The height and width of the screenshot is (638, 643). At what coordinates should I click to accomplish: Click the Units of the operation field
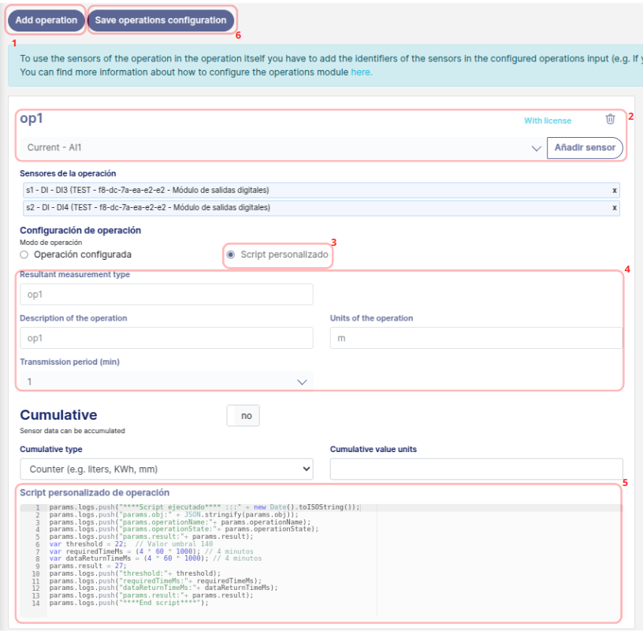click(476, 338)
